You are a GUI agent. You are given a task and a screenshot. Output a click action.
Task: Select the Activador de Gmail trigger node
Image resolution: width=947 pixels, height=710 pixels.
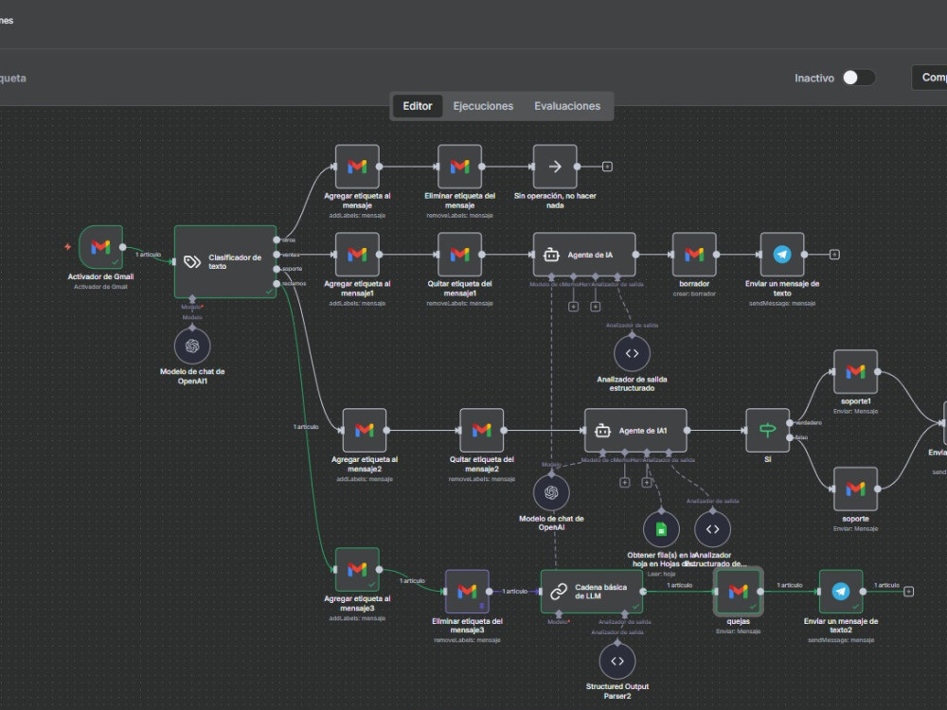coord(101,247)
